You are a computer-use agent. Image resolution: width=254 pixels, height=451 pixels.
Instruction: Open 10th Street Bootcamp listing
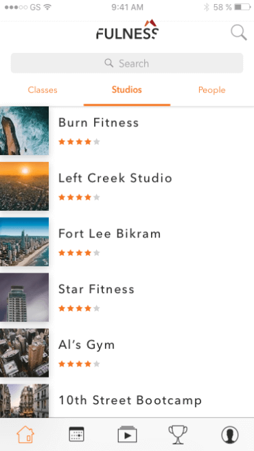[x=127, y=401]
